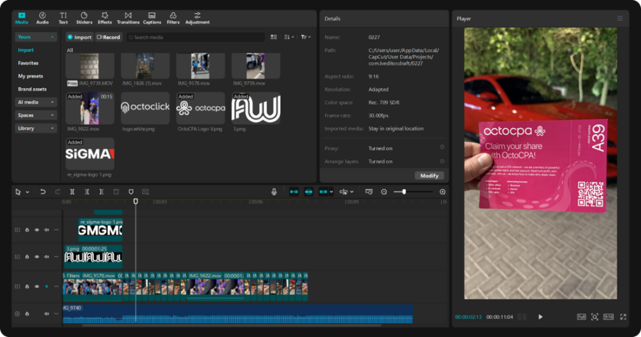Expand player to fullscreen

coord(623,316)
